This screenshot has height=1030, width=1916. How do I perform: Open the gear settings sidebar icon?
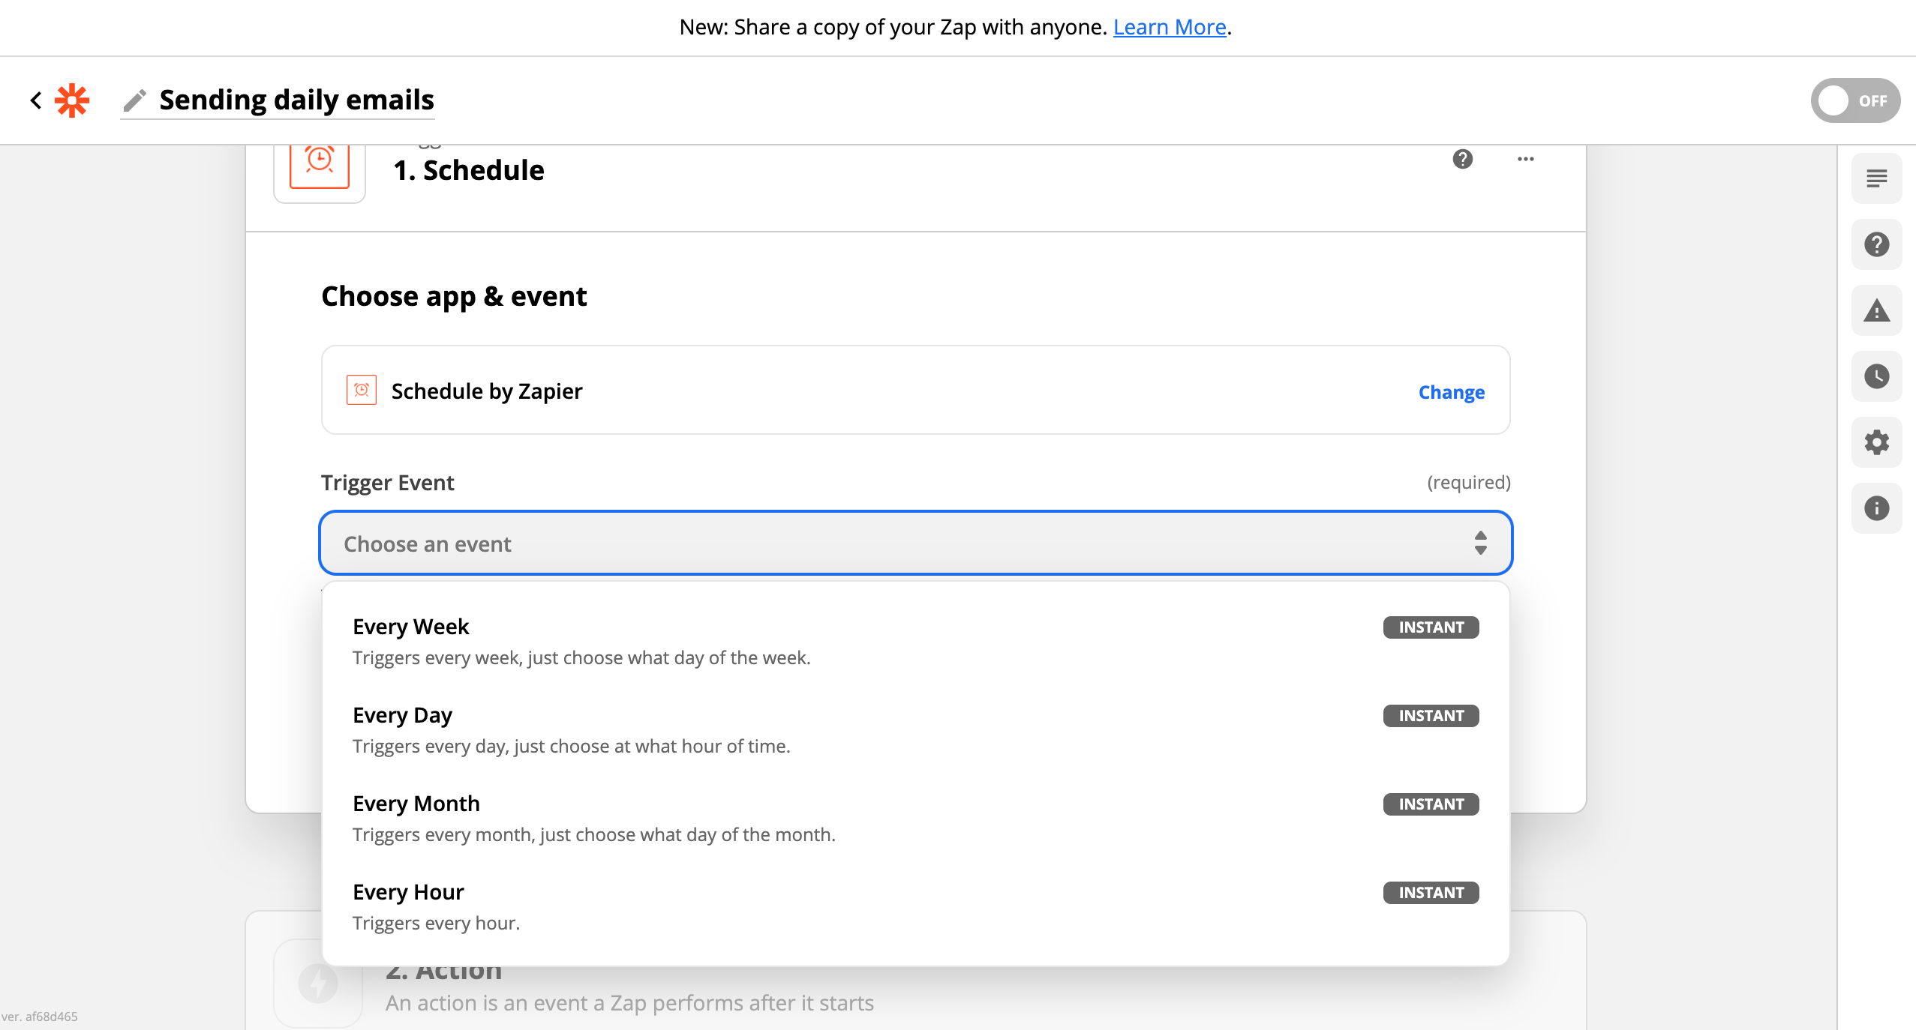point(1876,442)
